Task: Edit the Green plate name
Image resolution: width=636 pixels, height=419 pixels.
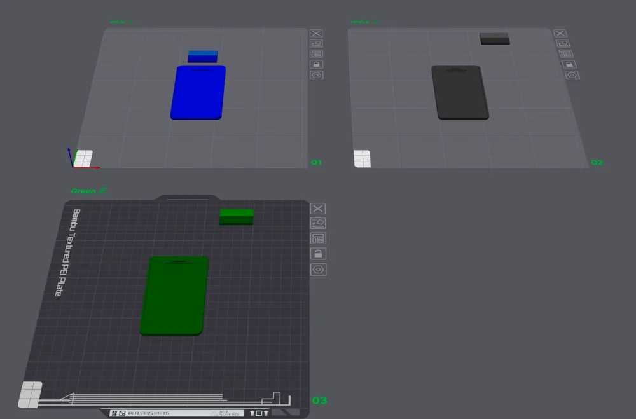Action: click(x=103, y=190)
